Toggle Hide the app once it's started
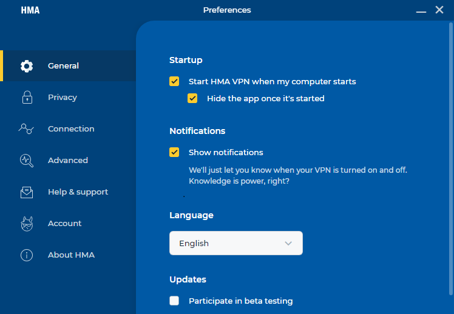This screenshot has height=314, width=454. 192,98
